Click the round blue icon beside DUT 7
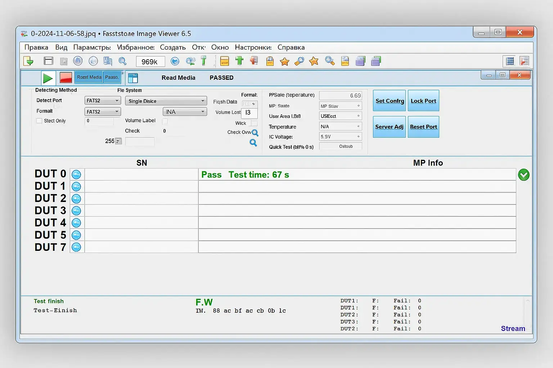The height and width of the screenshot is (368, 553). 76,247
